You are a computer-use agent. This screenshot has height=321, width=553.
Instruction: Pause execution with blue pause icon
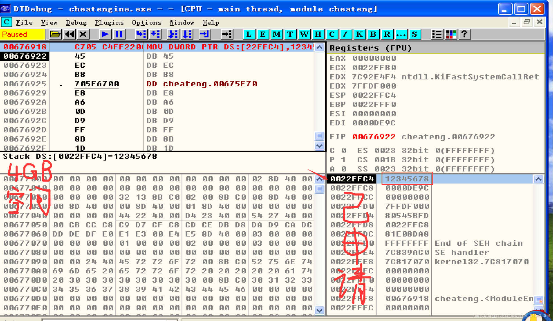(x=119, y=34)
